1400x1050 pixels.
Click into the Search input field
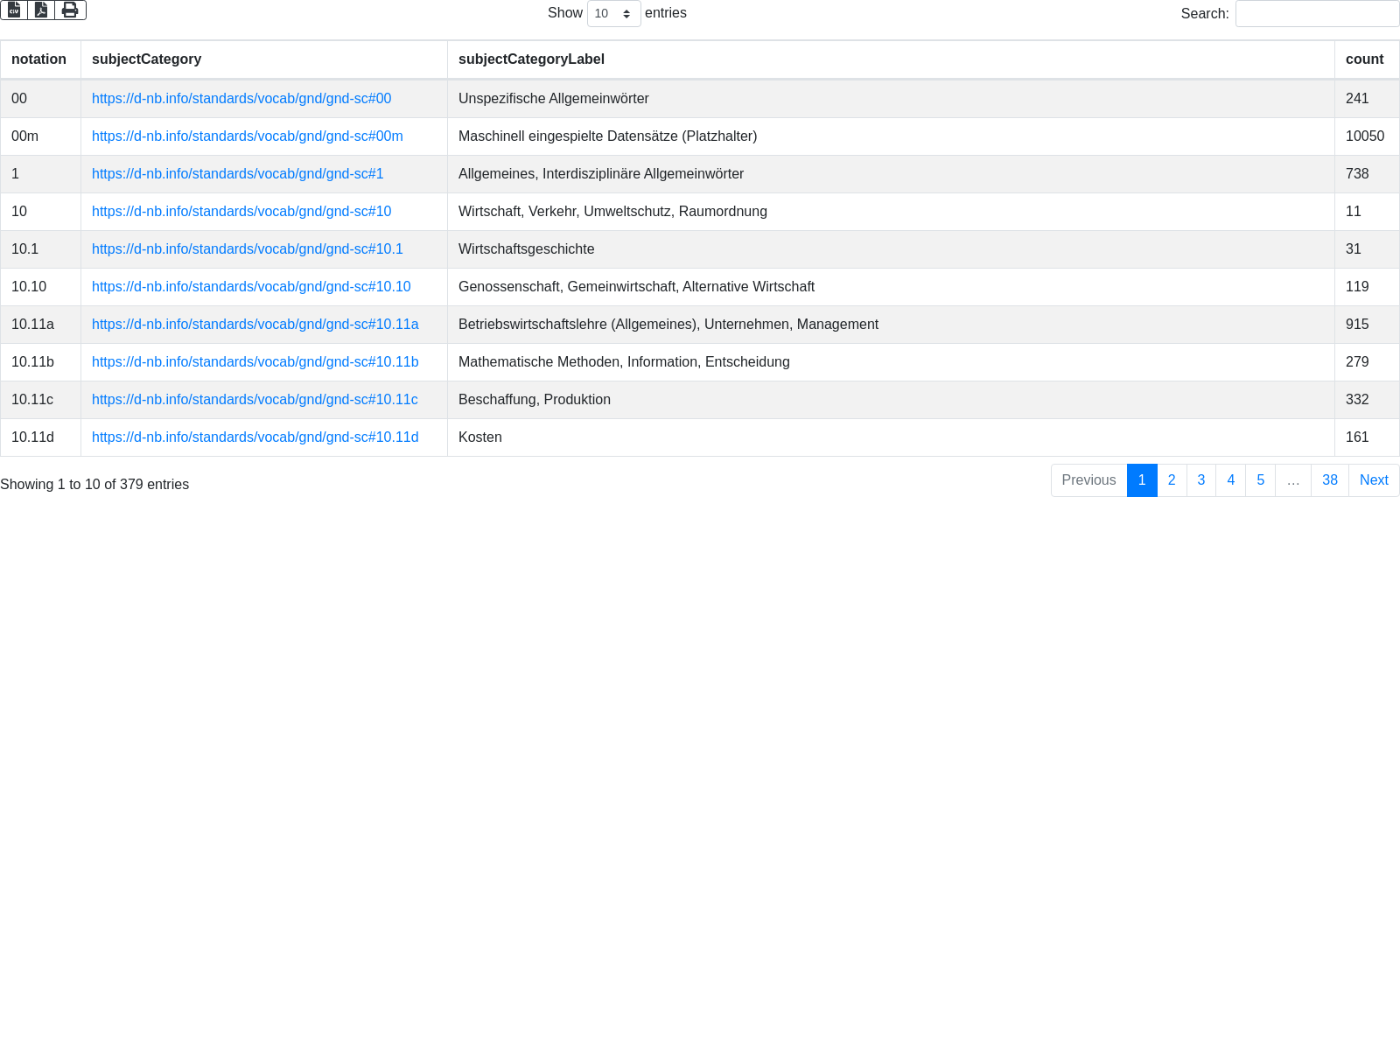pyautogui.click(x=1317, y=13)
